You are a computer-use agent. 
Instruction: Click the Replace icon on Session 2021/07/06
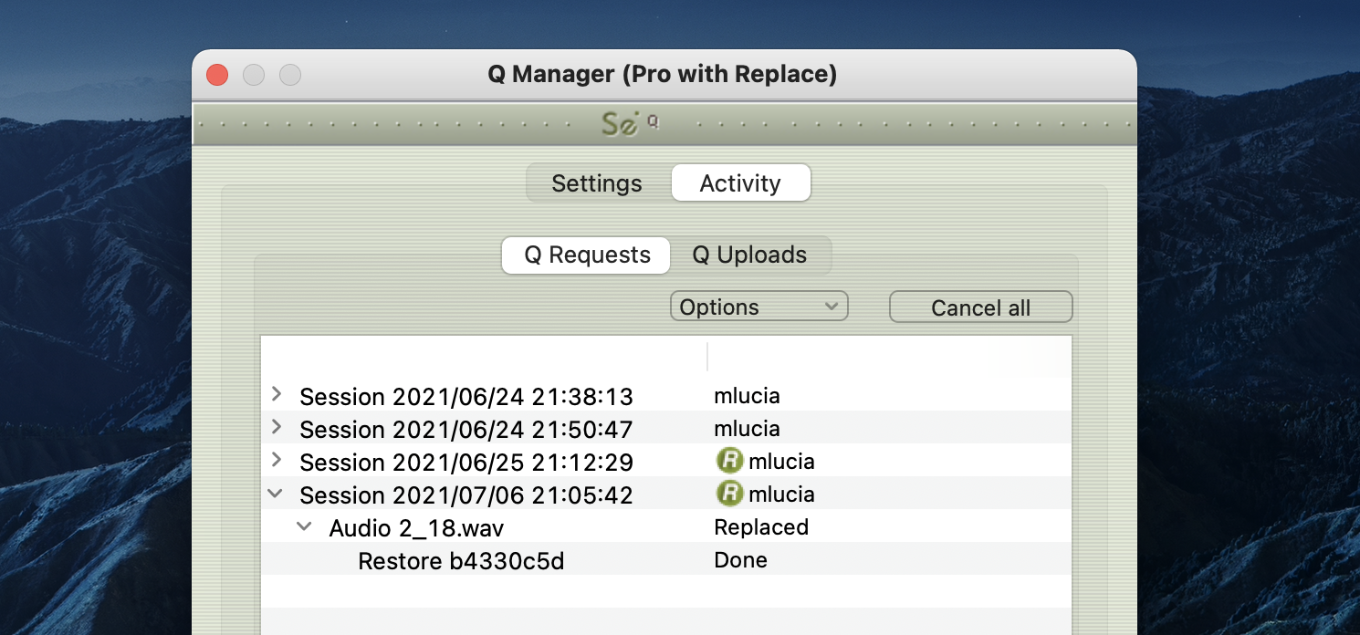coord(729,494)
